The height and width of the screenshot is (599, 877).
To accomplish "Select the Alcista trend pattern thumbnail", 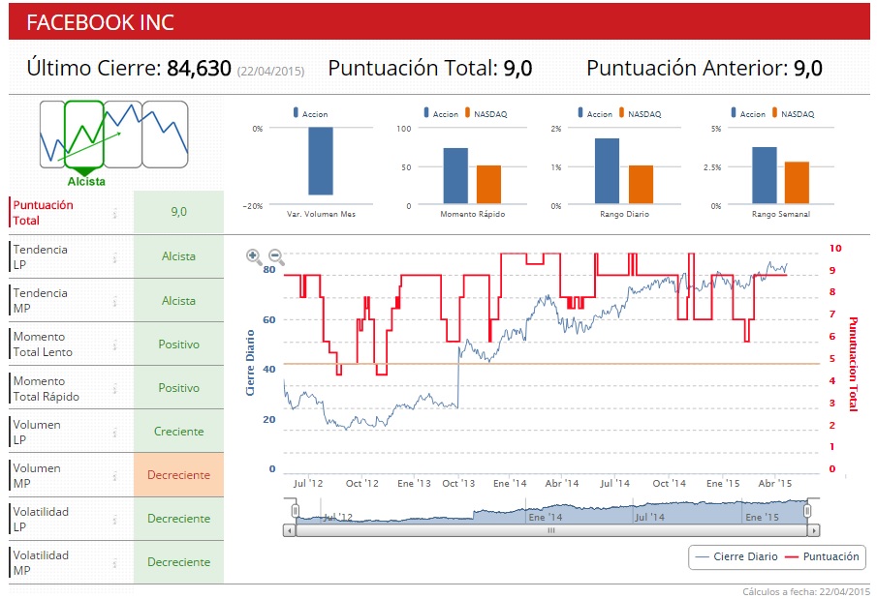I will coord(84,135).
